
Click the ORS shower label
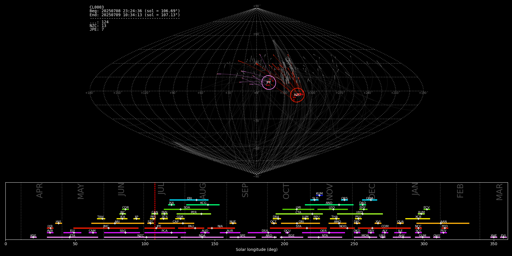click(x=344, y=199)
